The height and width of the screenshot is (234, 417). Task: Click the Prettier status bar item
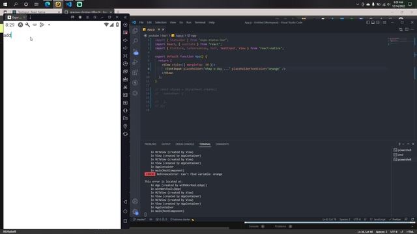(395, 220)
